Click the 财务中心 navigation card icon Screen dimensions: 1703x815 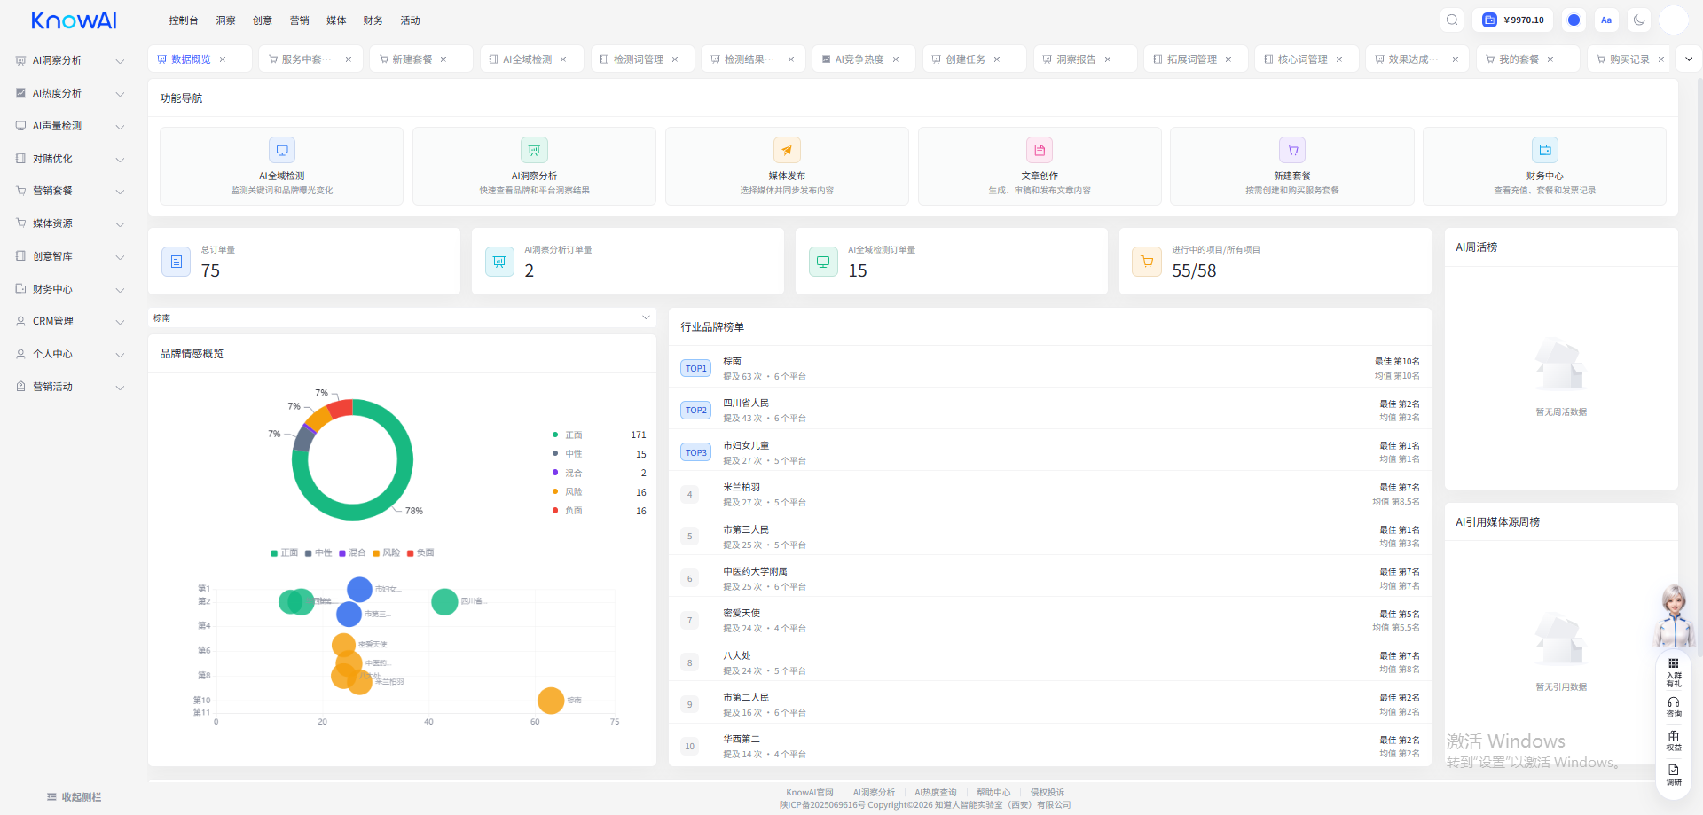(1545, 150)
